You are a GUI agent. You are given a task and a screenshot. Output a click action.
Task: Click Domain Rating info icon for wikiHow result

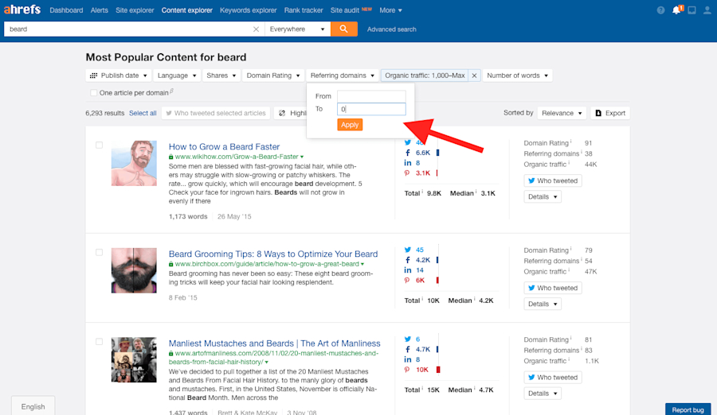pyautogui.click(x=571, y=142)
